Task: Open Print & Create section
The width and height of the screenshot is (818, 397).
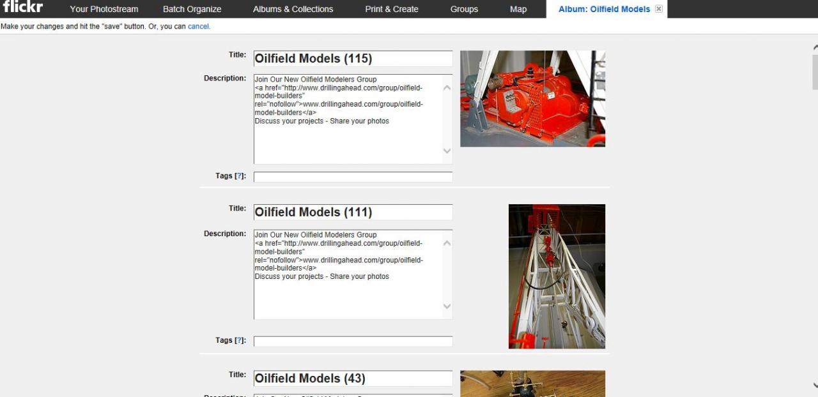Action: coord(391,9)
